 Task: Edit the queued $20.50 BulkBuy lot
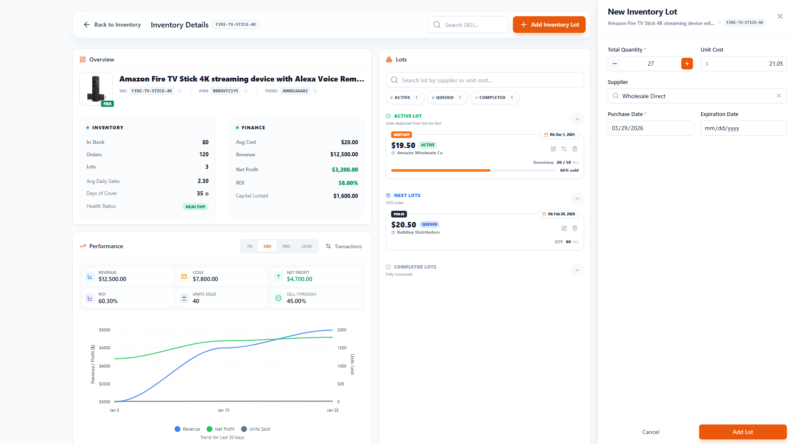coord(564,228)
